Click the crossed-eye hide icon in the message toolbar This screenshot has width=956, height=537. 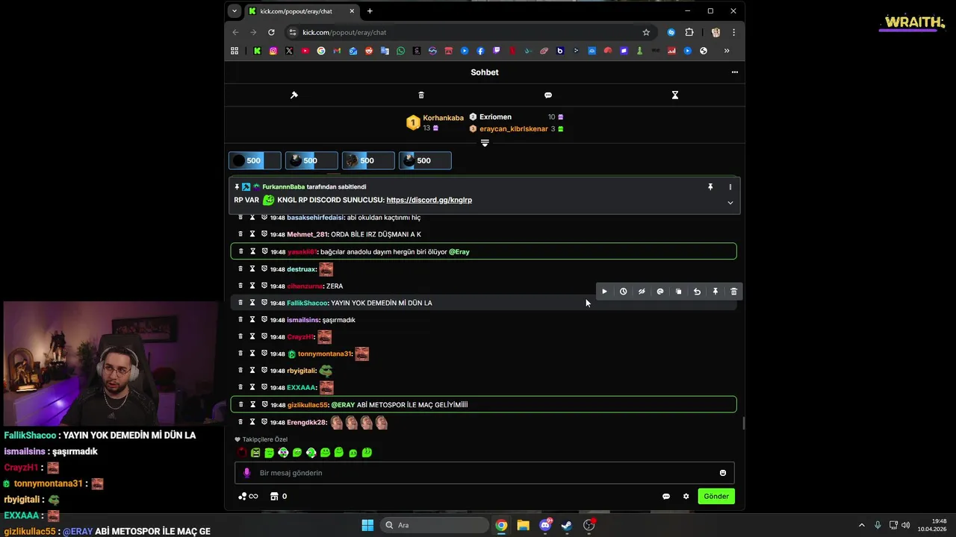642,292
